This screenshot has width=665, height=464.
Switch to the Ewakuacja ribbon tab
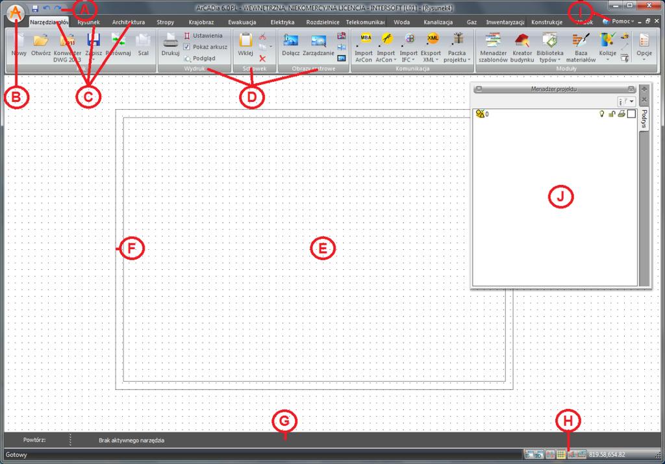click(242, 22)
